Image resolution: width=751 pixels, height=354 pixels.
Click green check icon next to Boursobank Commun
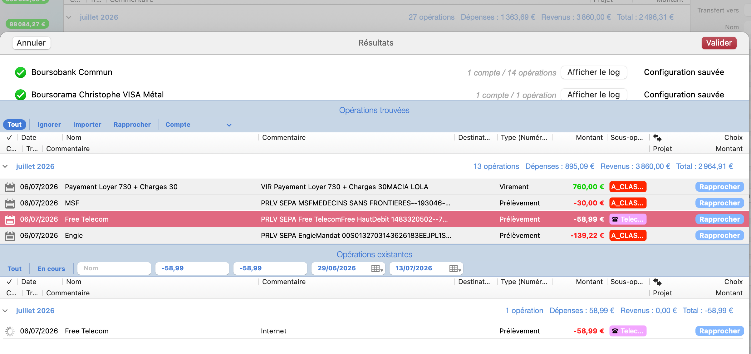tap(21, 72)
